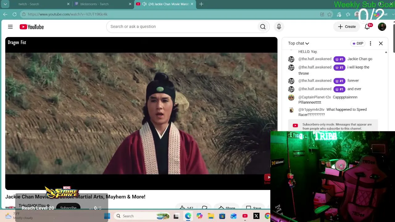Open Outlook from the taskbar
The image size is (395, 222).
click(x=234, y=216)
